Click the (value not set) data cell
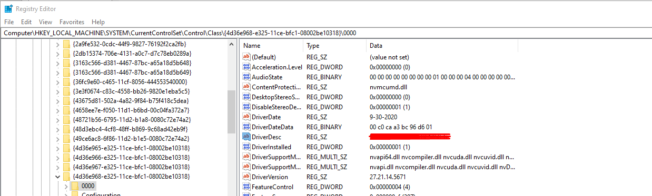Viewport: 652px width, 196px height. pos(389,57)
